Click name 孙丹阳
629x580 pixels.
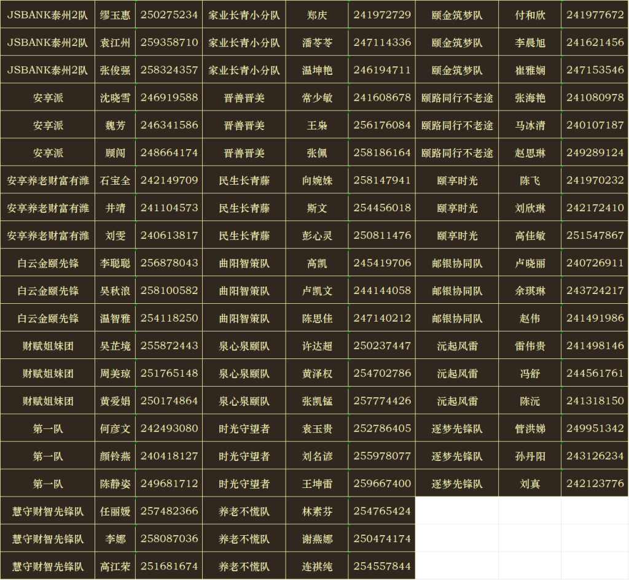click(529, 456)
